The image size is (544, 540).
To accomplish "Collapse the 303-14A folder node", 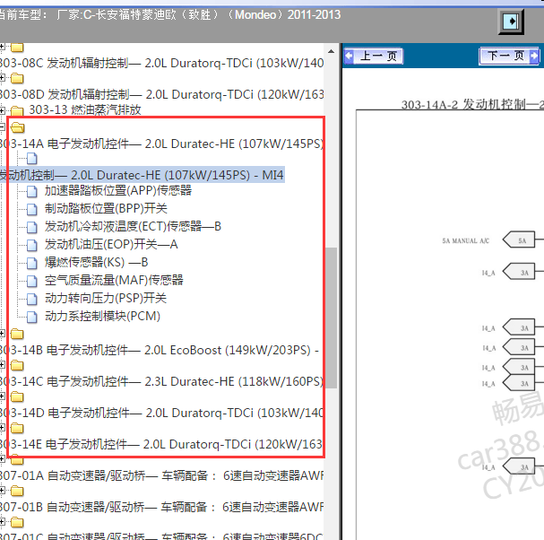I will pyautogui.click(x=2, y=127).
